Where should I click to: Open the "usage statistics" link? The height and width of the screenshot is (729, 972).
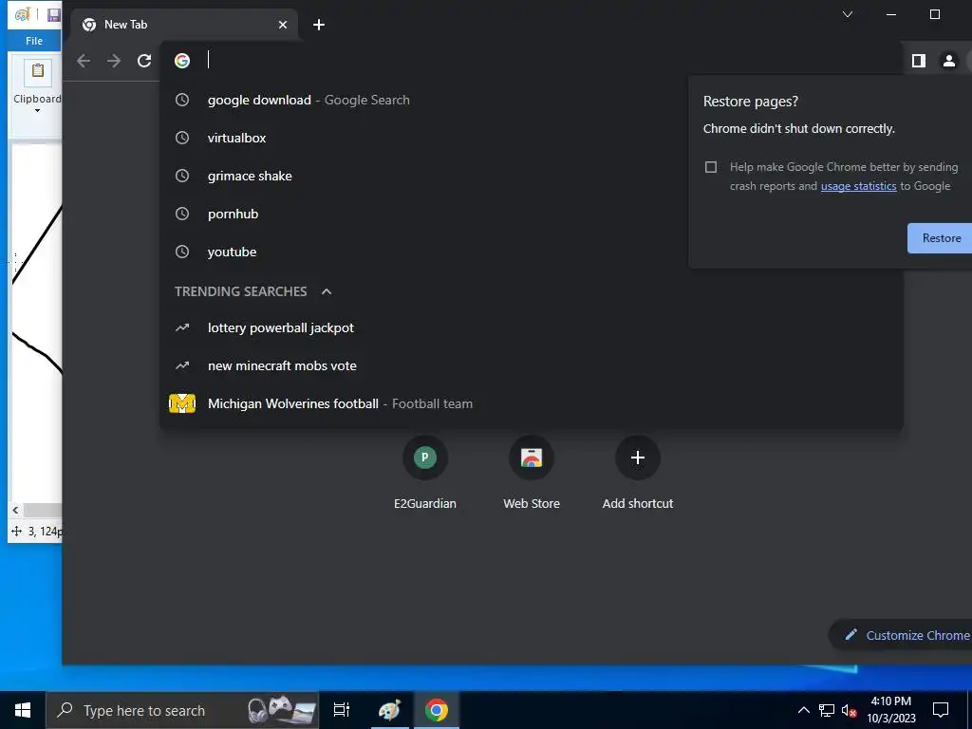pyautogui.click(x=858, y=186)
